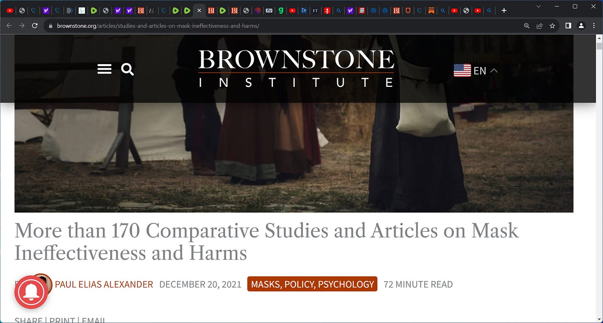The image size is (603, 323).
Task: Click the article hero image
Action: (x=294, y=157)
